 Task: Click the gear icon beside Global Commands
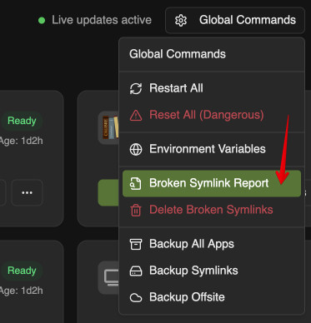click(181, 21)
